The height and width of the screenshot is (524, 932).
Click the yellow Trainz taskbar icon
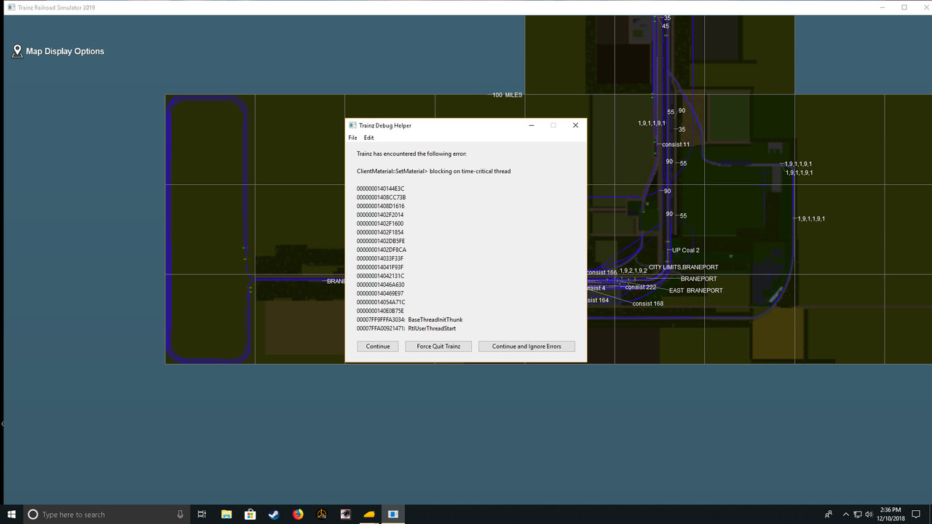[x=369, y=515]
